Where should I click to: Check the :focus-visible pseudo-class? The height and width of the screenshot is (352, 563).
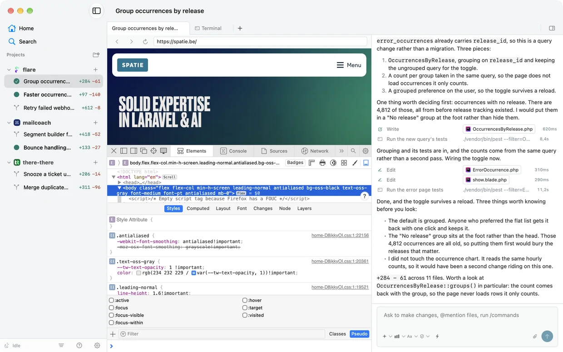111,315
